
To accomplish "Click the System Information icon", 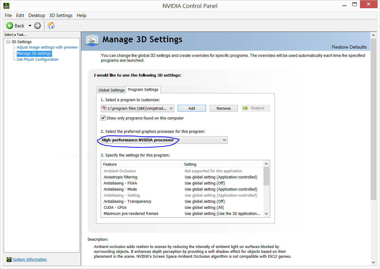I will click(9, 260).
